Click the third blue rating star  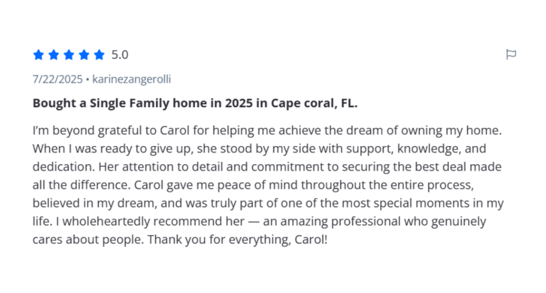click(69, 54)
